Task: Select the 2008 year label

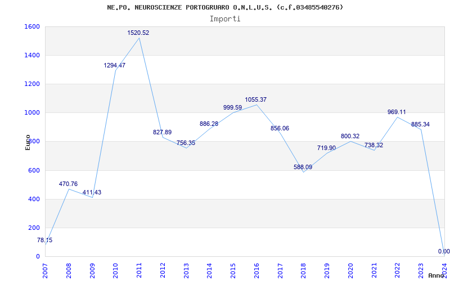Action: tap(69, 271)
